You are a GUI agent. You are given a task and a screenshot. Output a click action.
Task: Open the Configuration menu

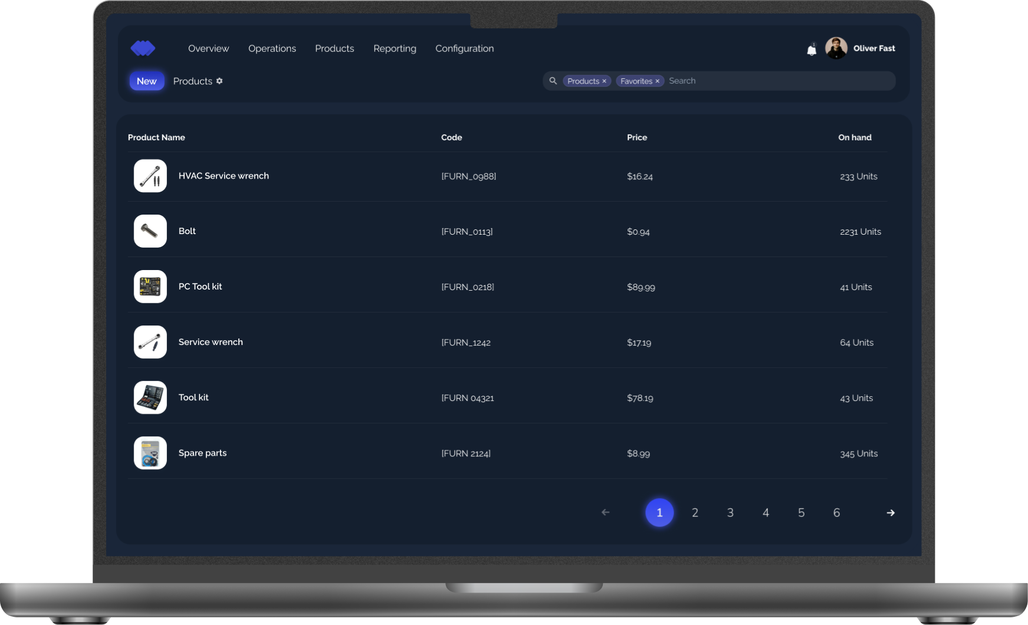(465, 48)
